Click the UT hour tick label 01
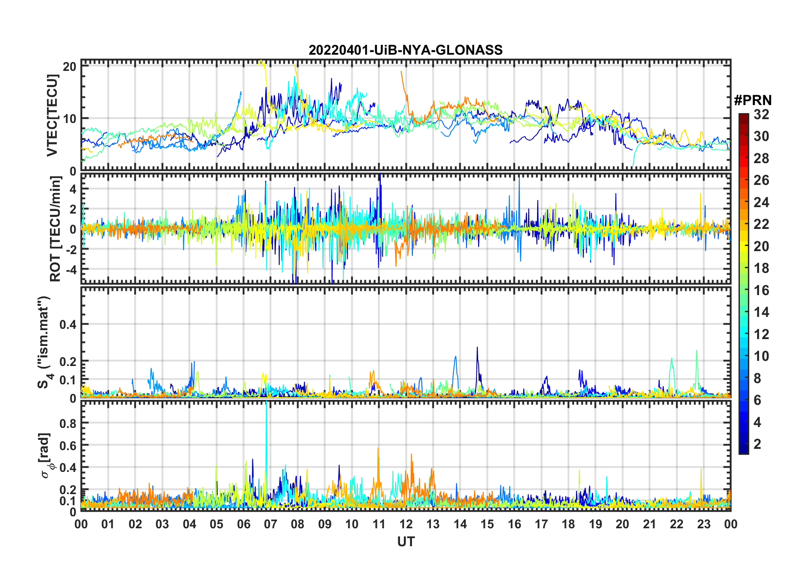This screenshot has width=812, height=568. (108, 524)
